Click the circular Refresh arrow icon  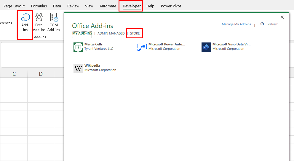pyautogui.click(x=262, y=24)
